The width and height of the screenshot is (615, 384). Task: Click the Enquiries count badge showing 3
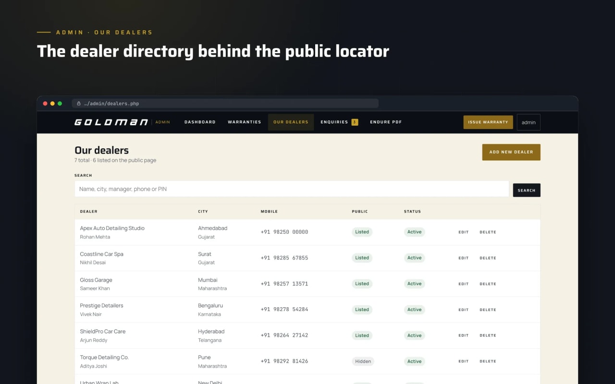[355, 122]
